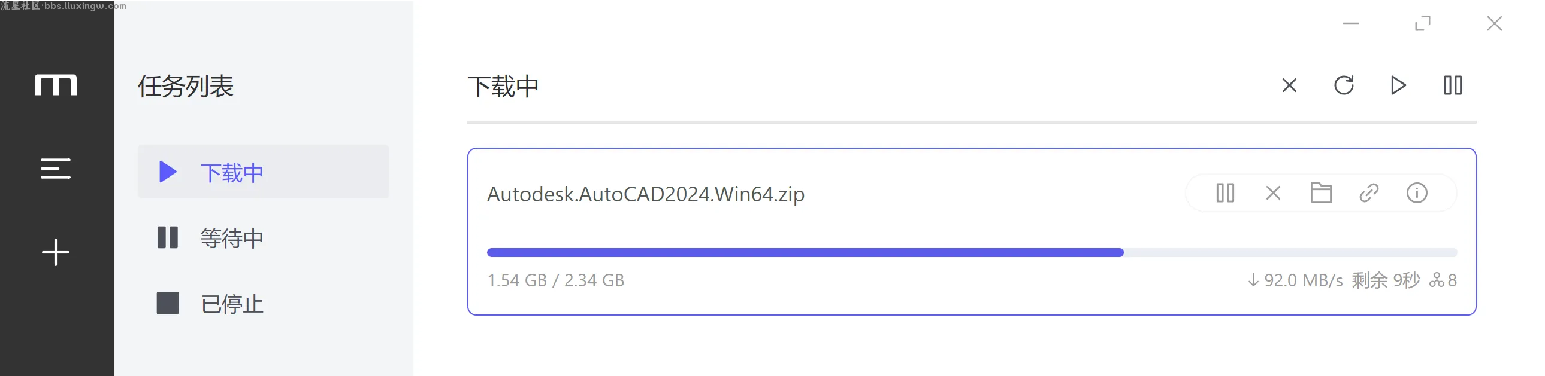Image resolution: width=1545 pixels, height=376 pixels.
Task: Show the downloaded file in folder
Action: 1322,193
